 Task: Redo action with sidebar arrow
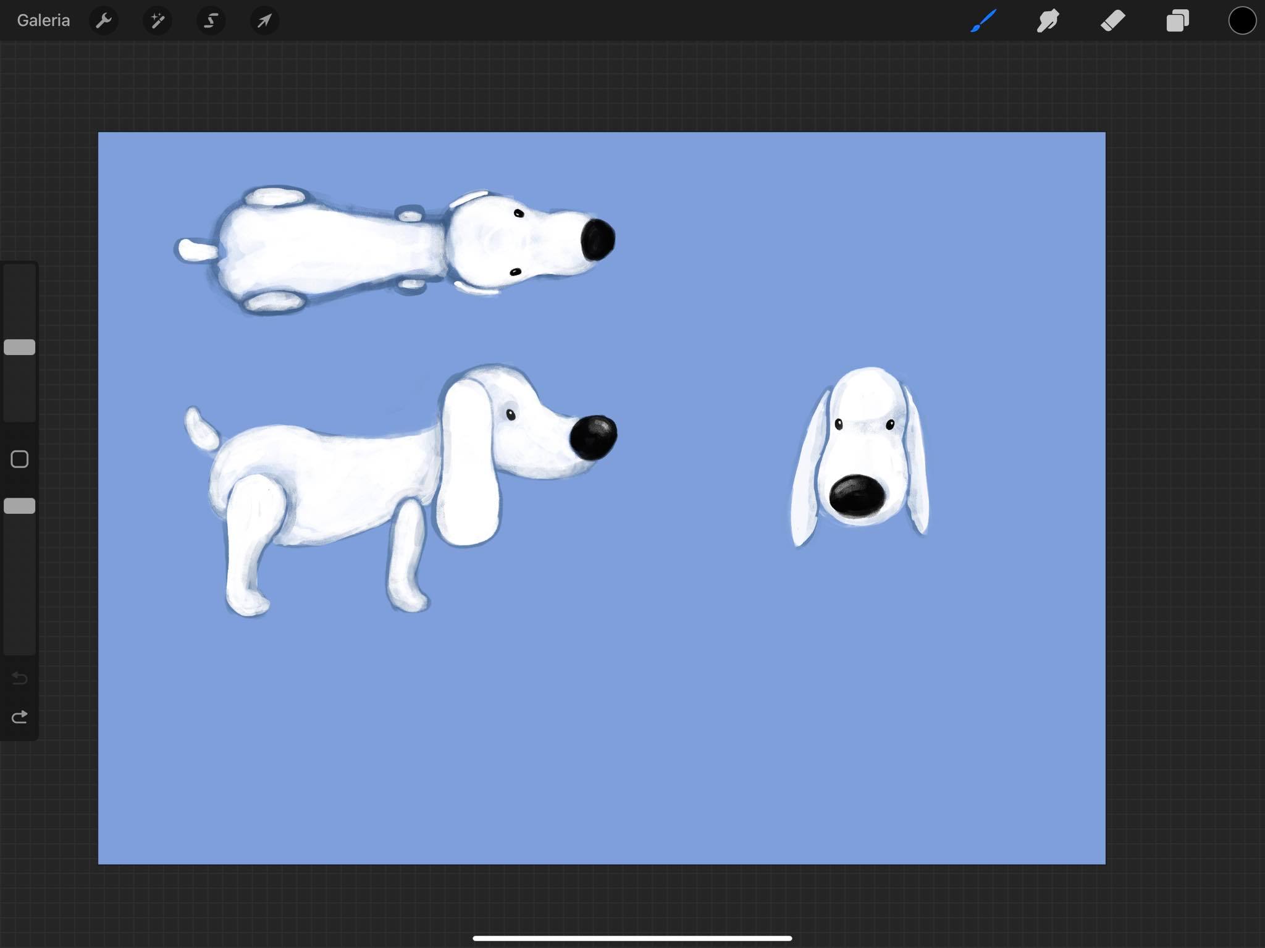click(20, 717)
